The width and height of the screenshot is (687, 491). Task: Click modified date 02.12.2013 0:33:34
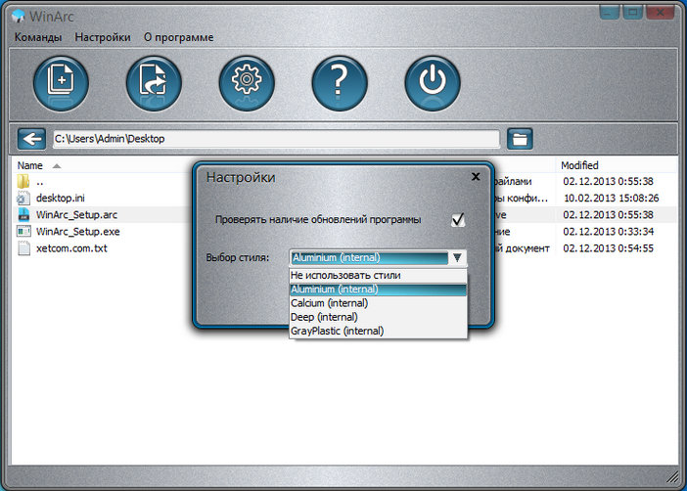[x=608, y=231]
